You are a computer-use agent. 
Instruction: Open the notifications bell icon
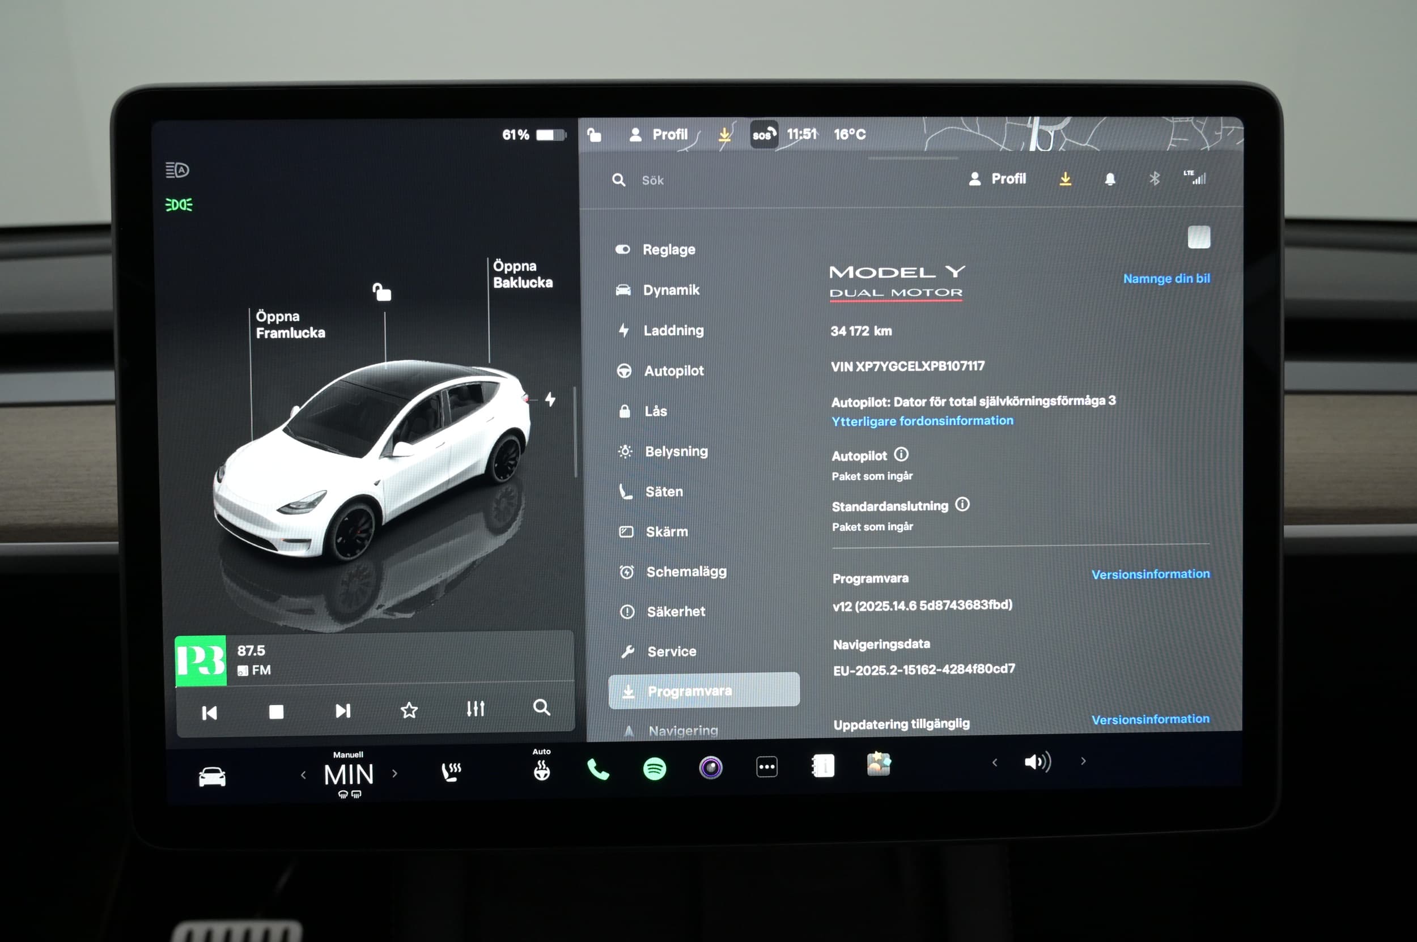(x=1110, y=179)
